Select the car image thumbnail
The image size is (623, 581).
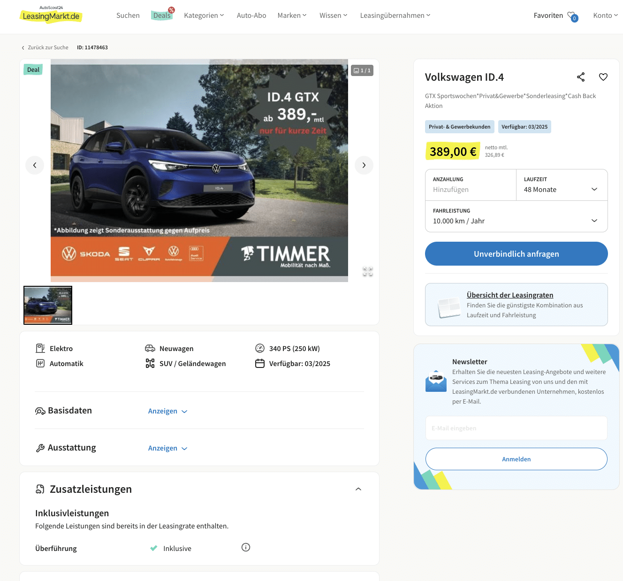(x=48, y=305)
